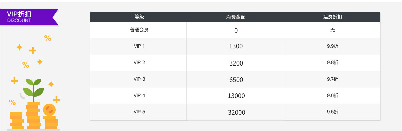Select the VIP 5 level cell

pos(139,112)
